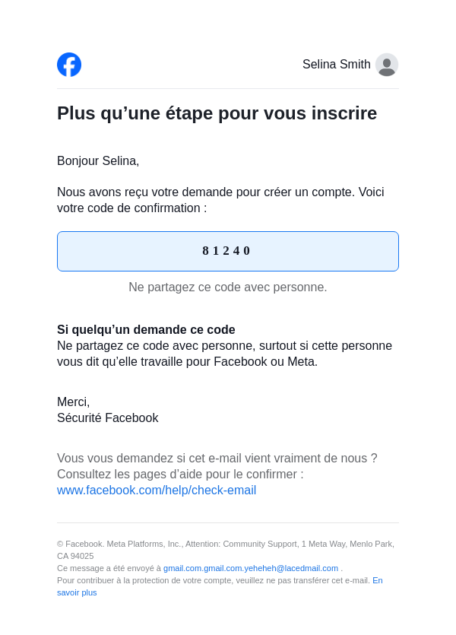Click the Selina Smith account name
Viewport: 456px width, 635px height.
click(336, 65)
